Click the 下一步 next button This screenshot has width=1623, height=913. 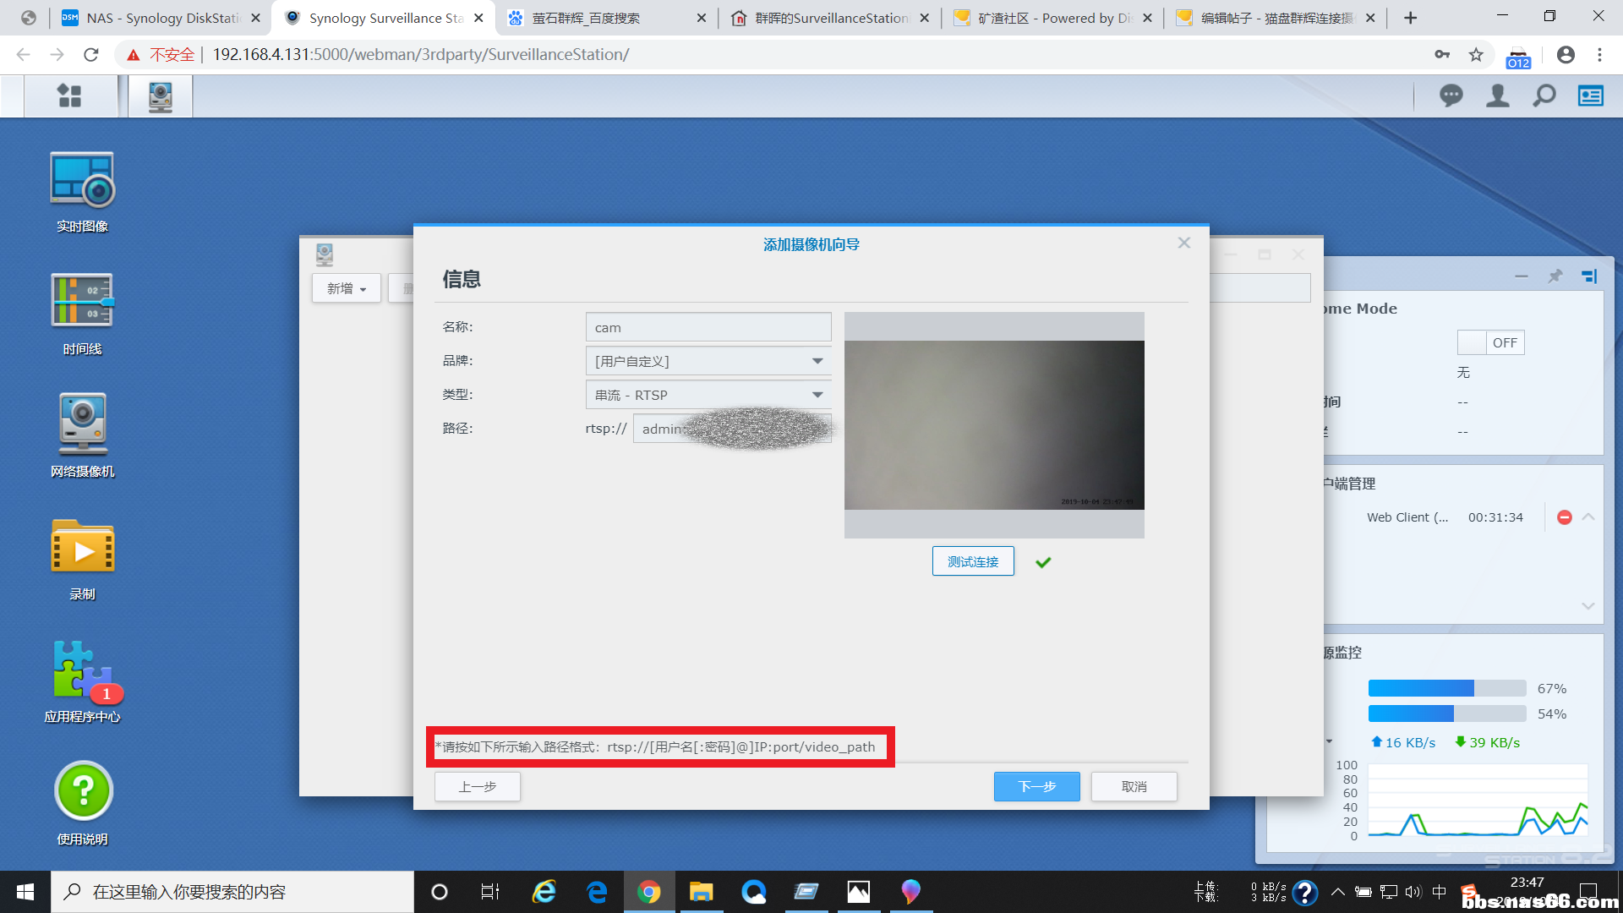pyautogui.click(x=1036, y=786)
